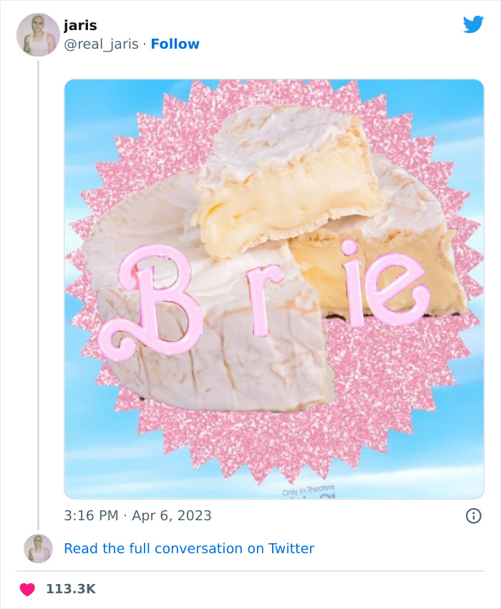Open the Brie cheese poster image

point(274,289)
